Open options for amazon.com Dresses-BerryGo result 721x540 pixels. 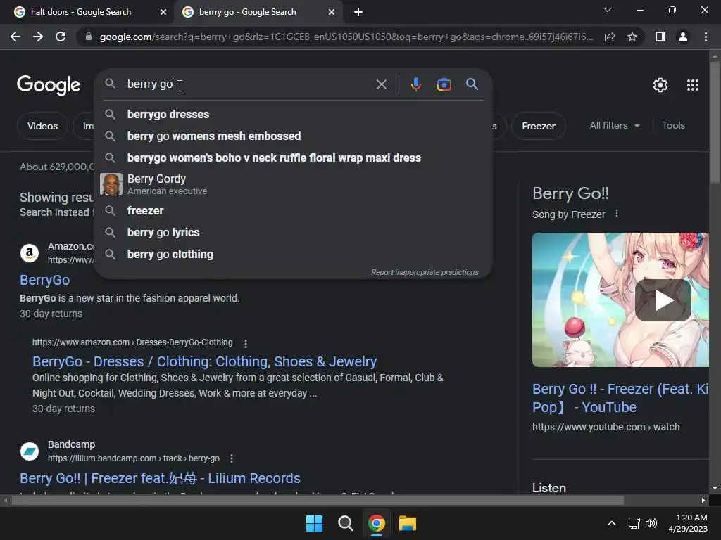click(x=246, y=343)
